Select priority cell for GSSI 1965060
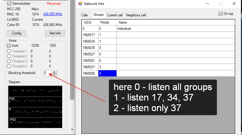Screen dimensions: 242x135 tap(107, 73)
